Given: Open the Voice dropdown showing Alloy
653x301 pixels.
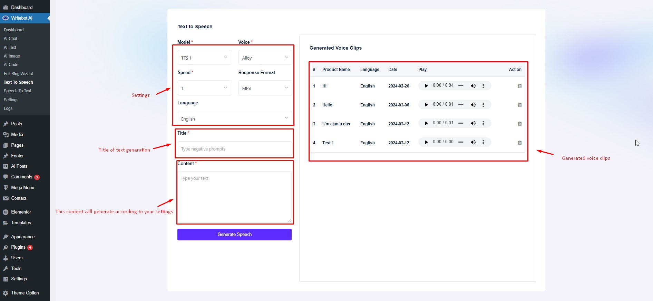Looking at the screenshot, I should 265,58.
